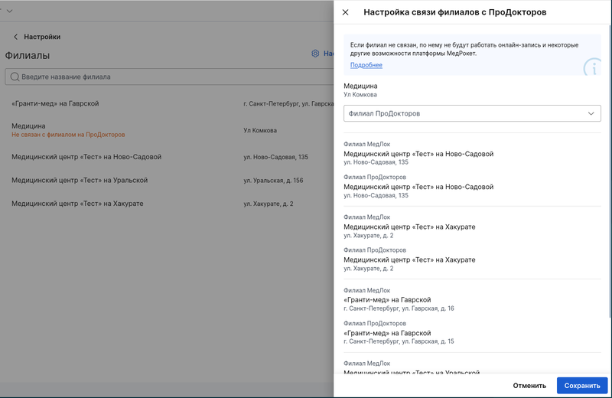Click the address ул. Хакурате, д. 2 in the left list
Screen dimensions: 612x398
point(269,204)
